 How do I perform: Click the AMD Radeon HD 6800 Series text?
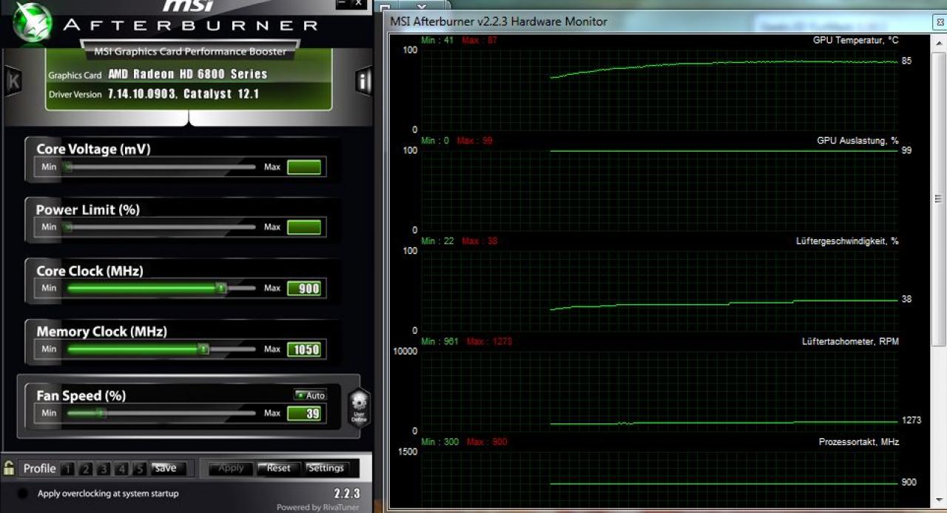tap(188, 74)
